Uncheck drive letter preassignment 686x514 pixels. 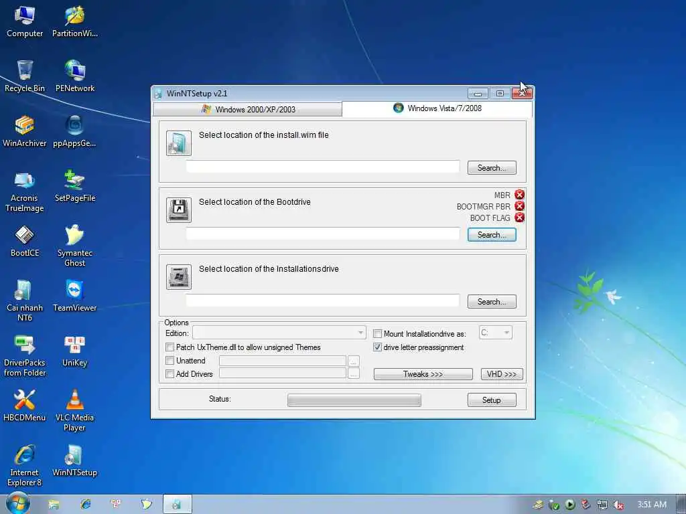[377, 347]
